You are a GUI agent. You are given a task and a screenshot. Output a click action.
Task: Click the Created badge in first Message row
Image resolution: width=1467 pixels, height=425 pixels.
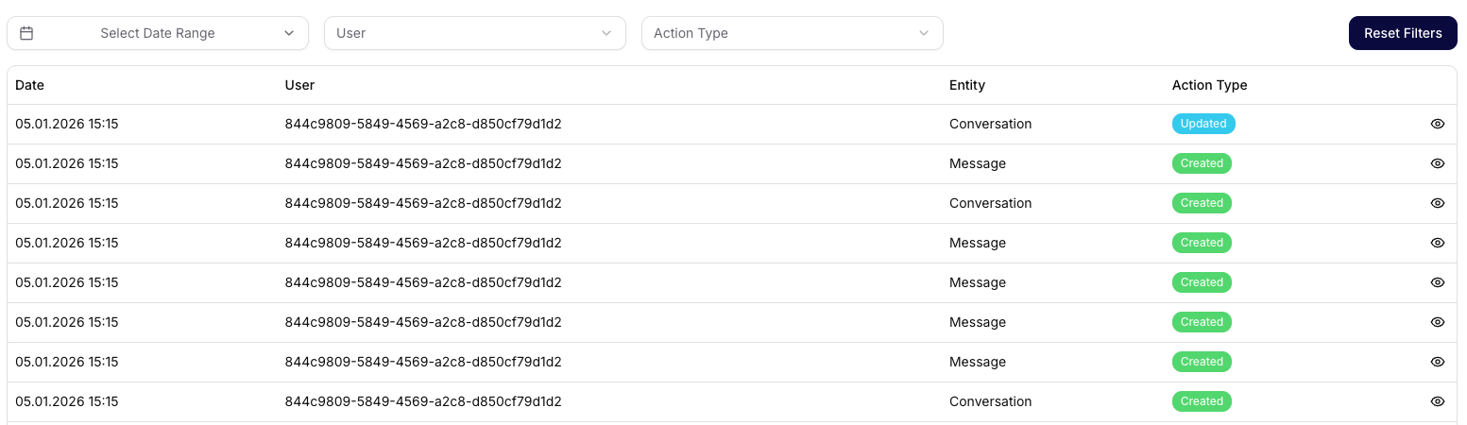1202,163
